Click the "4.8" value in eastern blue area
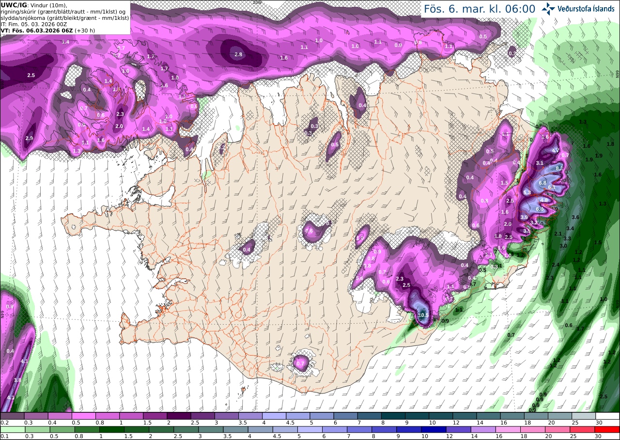The image size is (620, 440). (x=544, y=200)
